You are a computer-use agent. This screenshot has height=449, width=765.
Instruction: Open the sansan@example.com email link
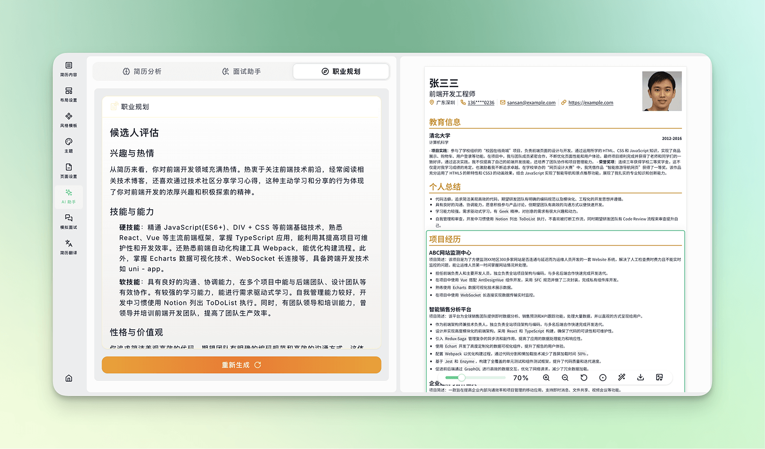tap(531, 103)
